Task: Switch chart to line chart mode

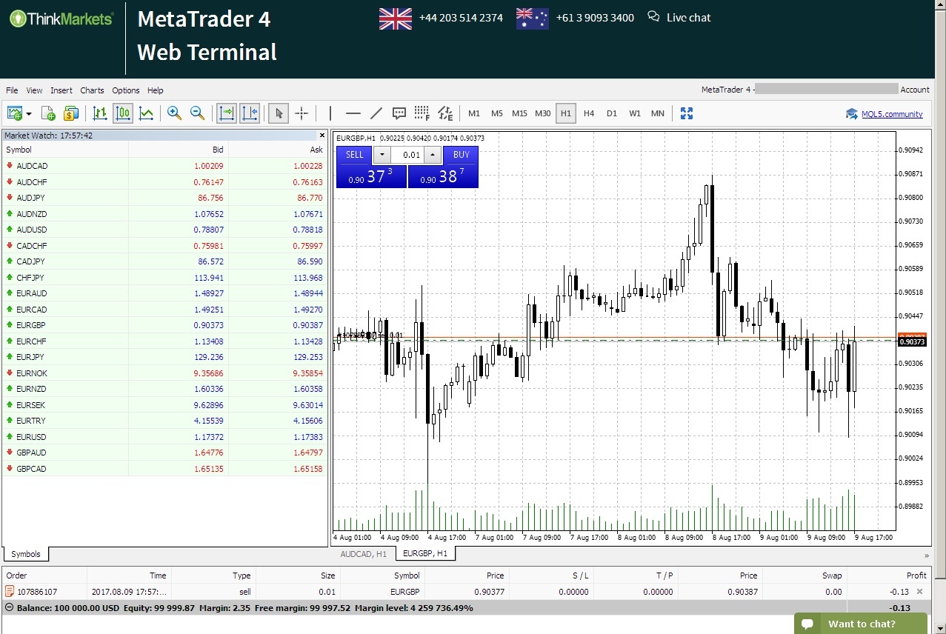Action: [146, 113]
